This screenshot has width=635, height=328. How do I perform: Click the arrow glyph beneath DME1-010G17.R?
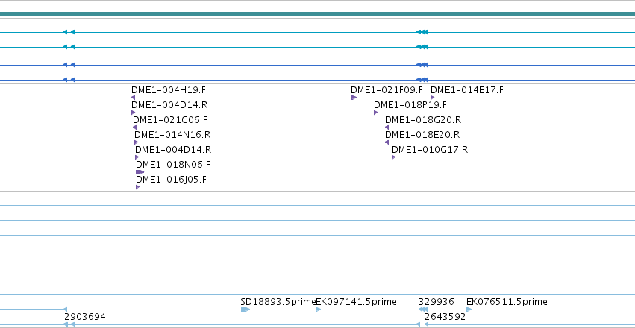click(x=394, y=157)
